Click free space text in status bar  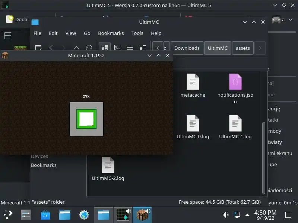pos(219,202)
